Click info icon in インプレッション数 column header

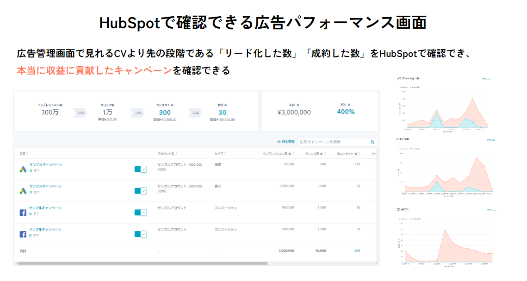pyautogui.click(x=290, y=154)
